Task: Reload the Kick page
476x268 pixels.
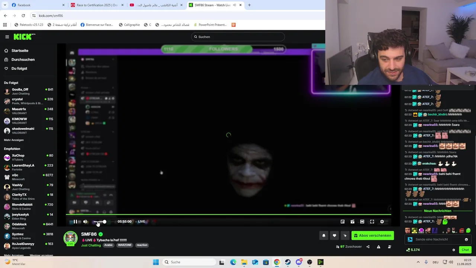Action: point(23,16)
